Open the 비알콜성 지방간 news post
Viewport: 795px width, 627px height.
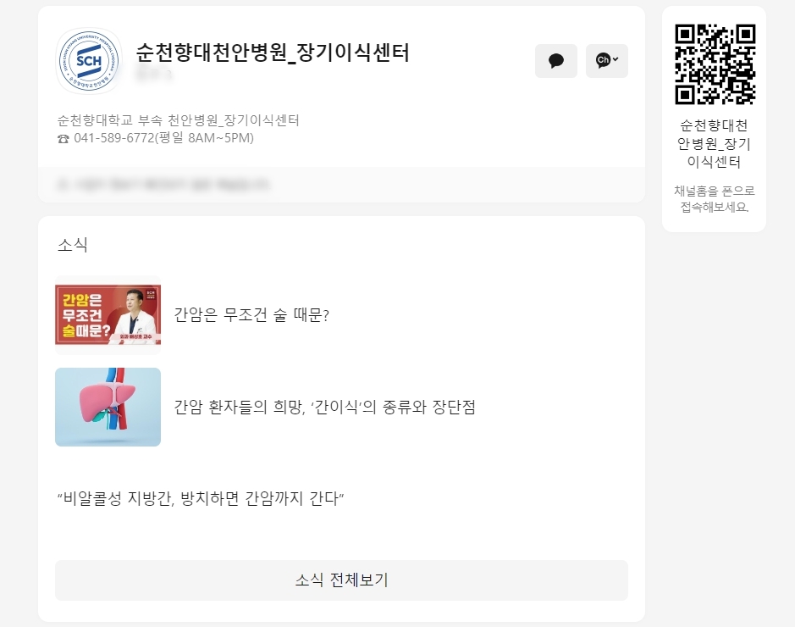click(201, 498)
